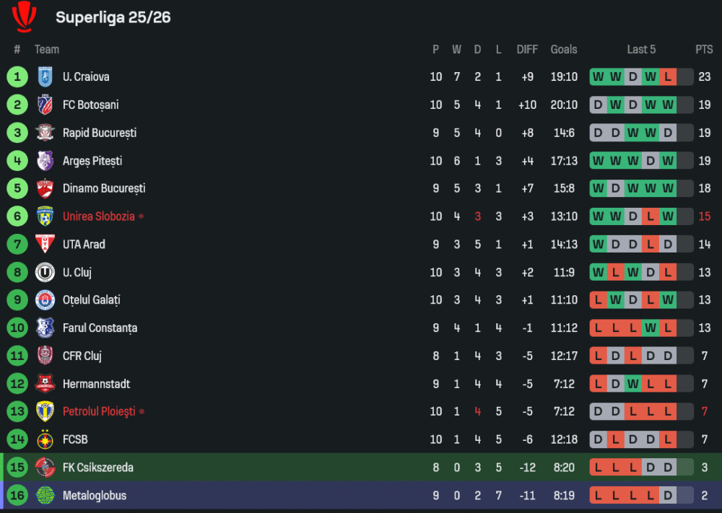Click Dinamo București red badge

pos(45,188)
